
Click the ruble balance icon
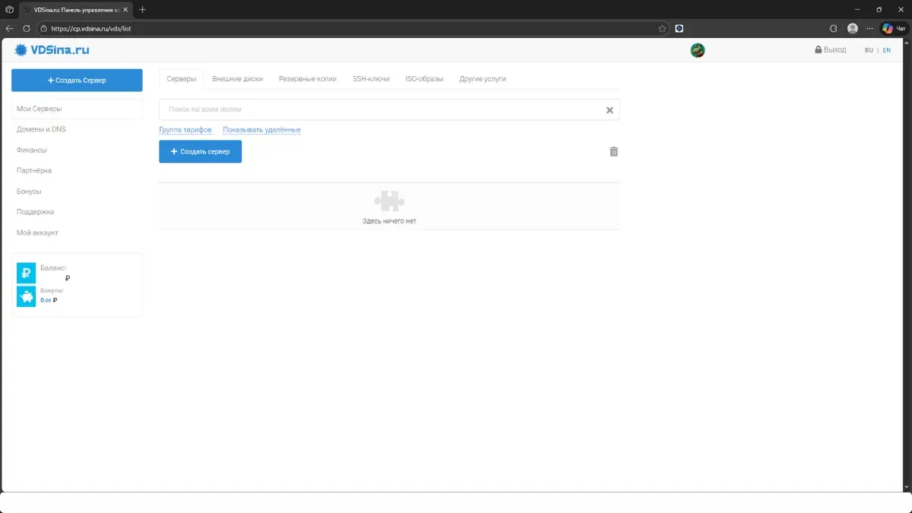click(27, 273)
